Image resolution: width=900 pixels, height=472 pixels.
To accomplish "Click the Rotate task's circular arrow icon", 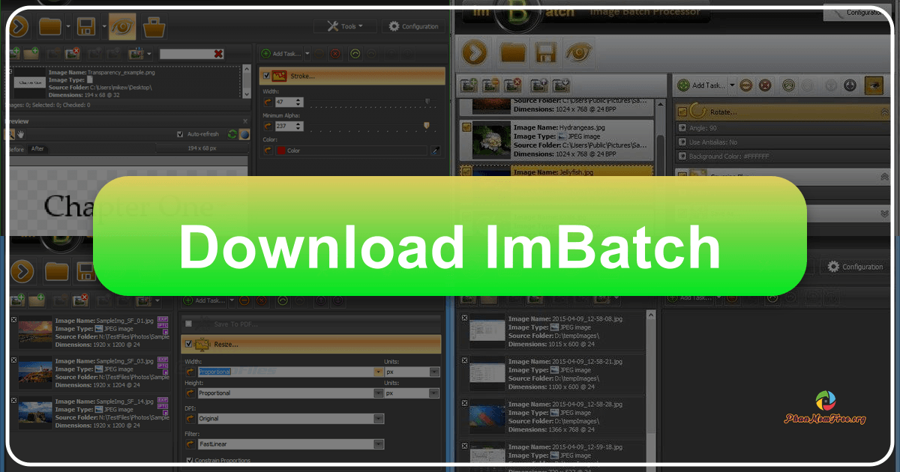I will pos(697,112).
